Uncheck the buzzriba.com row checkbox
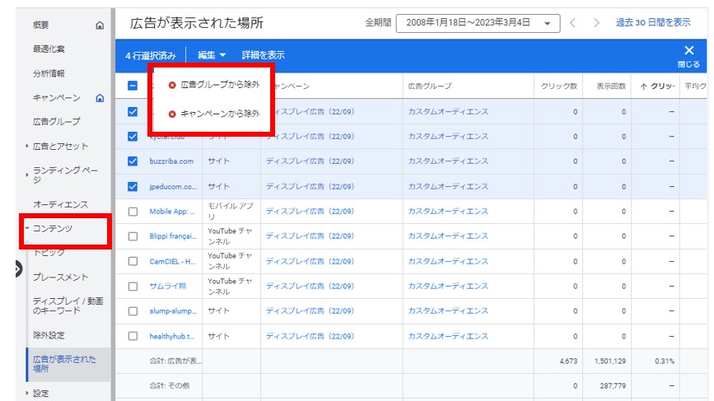 click(133, 161)
